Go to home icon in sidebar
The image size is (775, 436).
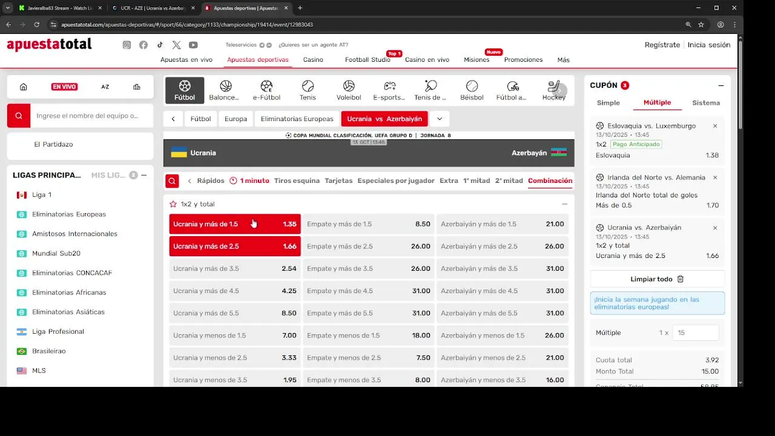(24, 87)
